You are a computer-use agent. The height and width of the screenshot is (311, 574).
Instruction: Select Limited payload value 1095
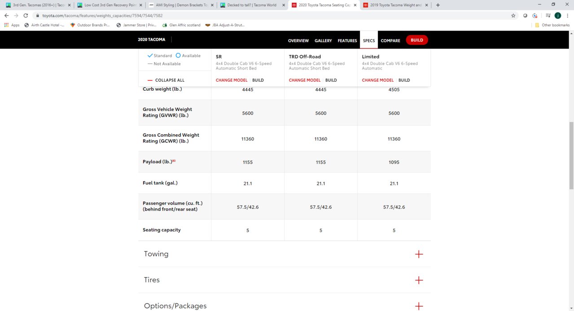pos(394,162)
